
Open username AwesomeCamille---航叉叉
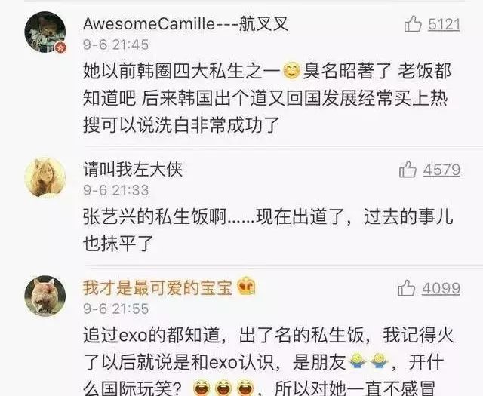coord(186,23)
